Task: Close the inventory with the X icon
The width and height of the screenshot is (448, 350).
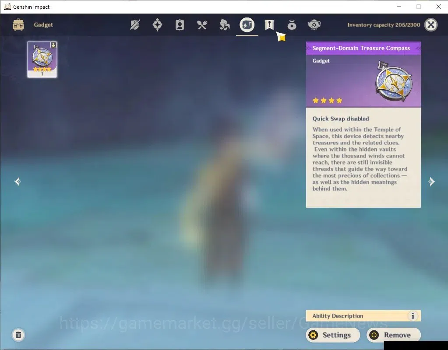Action: [431, 25]
